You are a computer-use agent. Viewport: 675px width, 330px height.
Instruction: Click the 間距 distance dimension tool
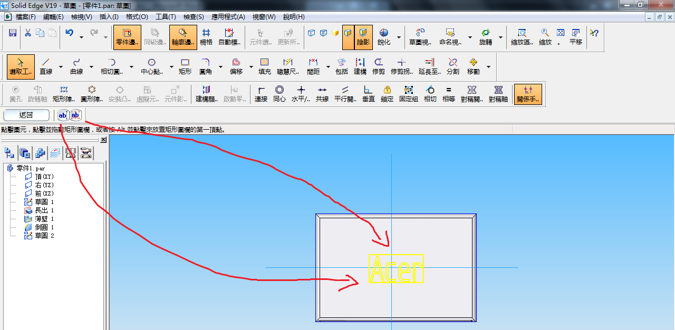tap(313, 66)
